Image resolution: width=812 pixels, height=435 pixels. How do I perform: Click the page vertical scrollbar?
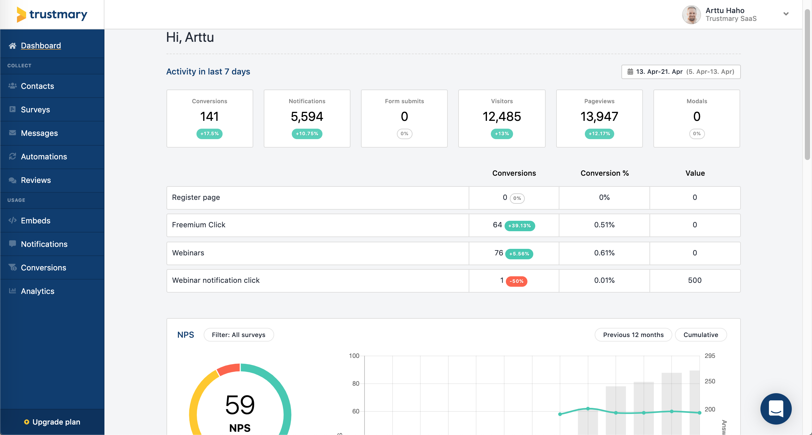(807, 85)
